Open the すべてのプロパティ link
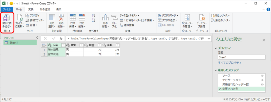The image size is (271, 102). (x=229, y=63)
